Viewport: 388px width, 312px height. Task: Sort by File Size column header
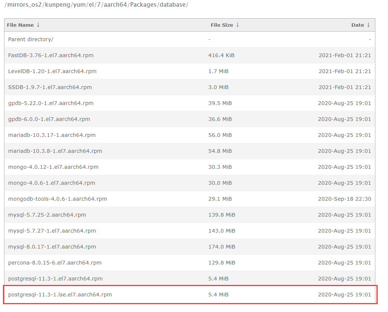pos(222,25)
